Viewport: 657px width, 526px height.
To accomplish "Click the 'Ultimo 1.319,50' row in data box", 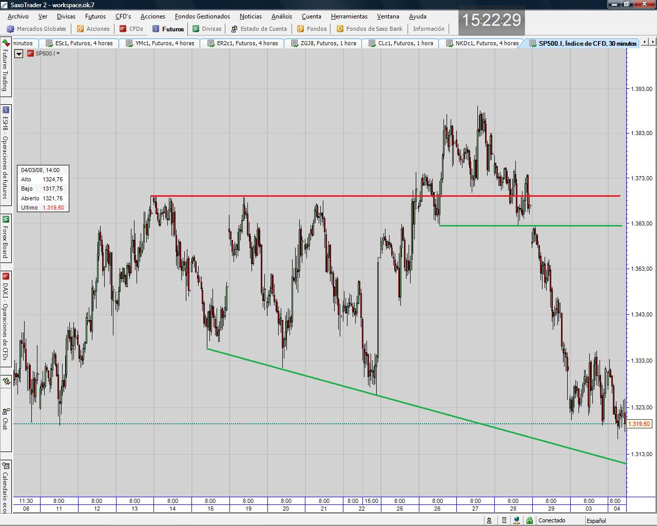I will (43, 208).
